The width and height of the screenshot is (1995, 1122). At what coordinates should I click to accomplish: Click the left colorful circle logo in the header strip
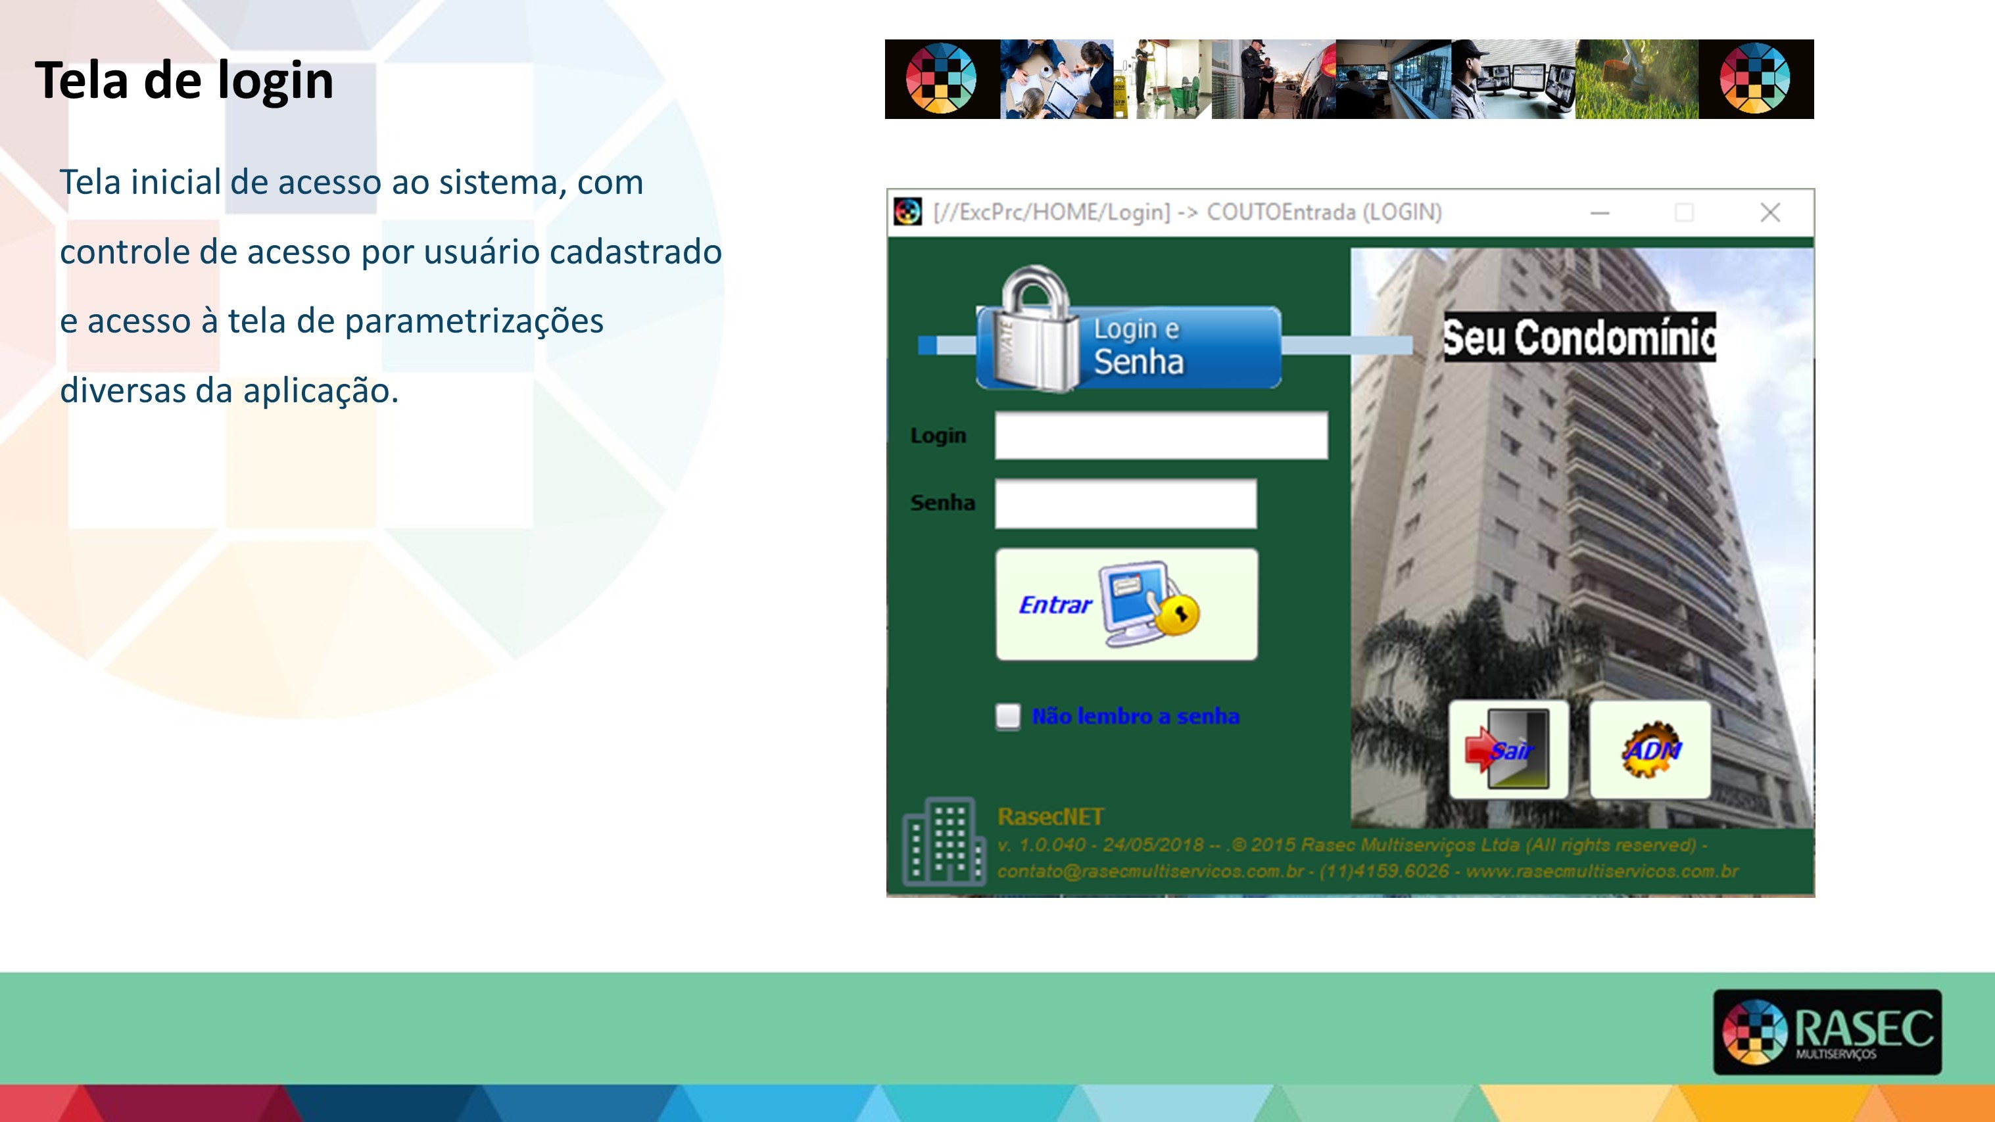click(941, 79)
